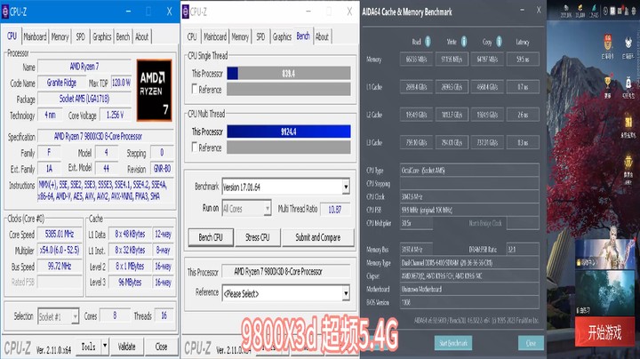Screen dimensions: 640x359
Task: Click the gold currency icon in the game's top bar
Action: tap(580, 8)
